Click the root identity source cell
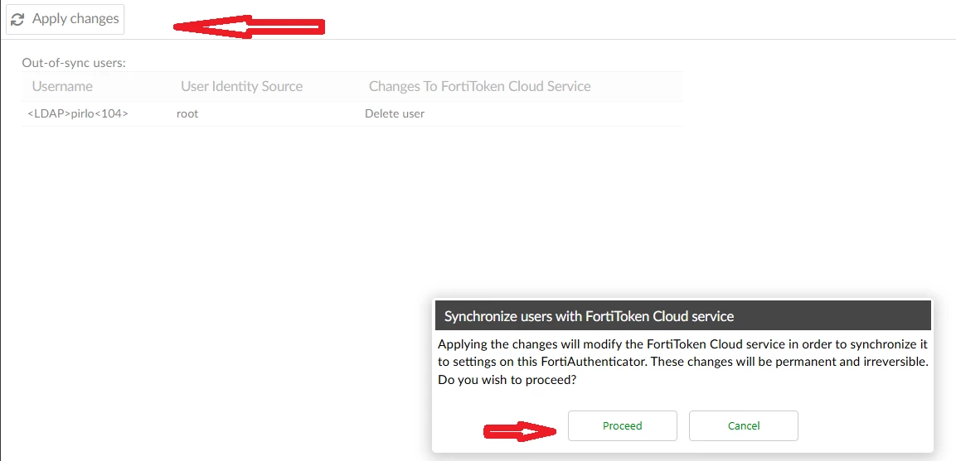Image resolution: width=956 pixels, height=461 pixels. pyautogui.click(x=187, y=114)
